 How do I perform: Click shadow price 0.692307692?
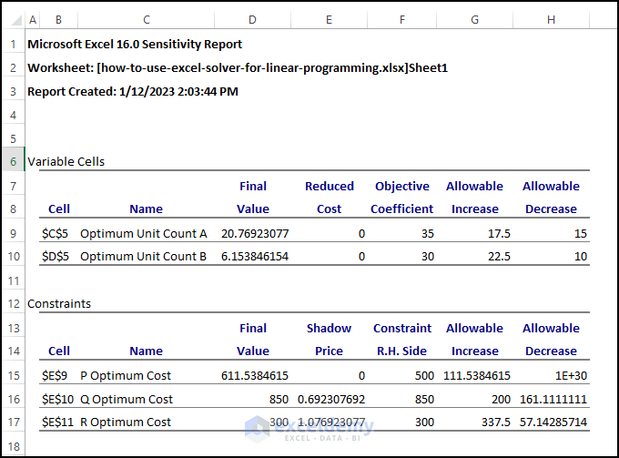pyautogui.click(x=331, y=399)
